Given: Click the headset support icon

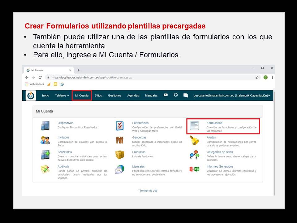Looking at the screenshot, I should point(176,95).
